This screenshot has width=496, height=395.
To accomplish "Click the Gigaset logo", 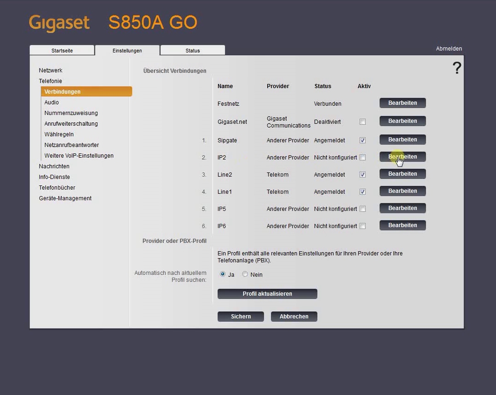I will pos(59,22).
